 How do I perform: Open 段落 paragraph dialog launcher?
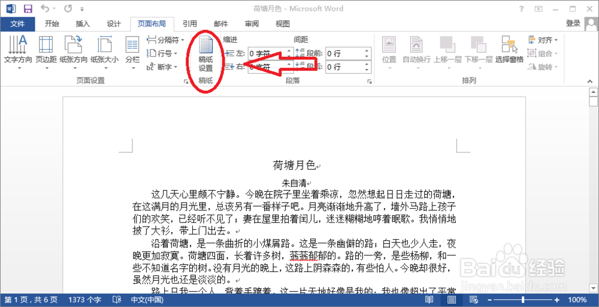(370, 82)
